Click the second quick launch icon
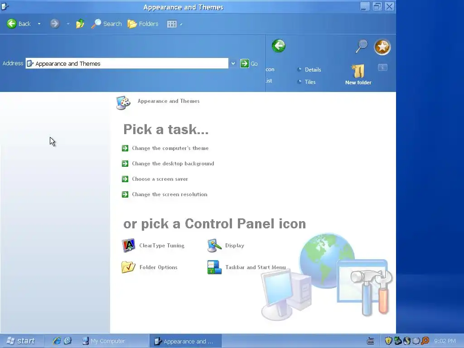Viewport: 464px width, 348px height. point(68,341)
